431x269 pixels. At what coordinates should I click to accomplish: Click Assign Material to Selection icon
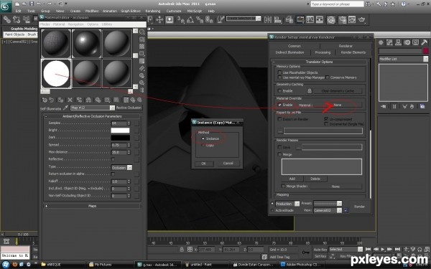point(60,100)
